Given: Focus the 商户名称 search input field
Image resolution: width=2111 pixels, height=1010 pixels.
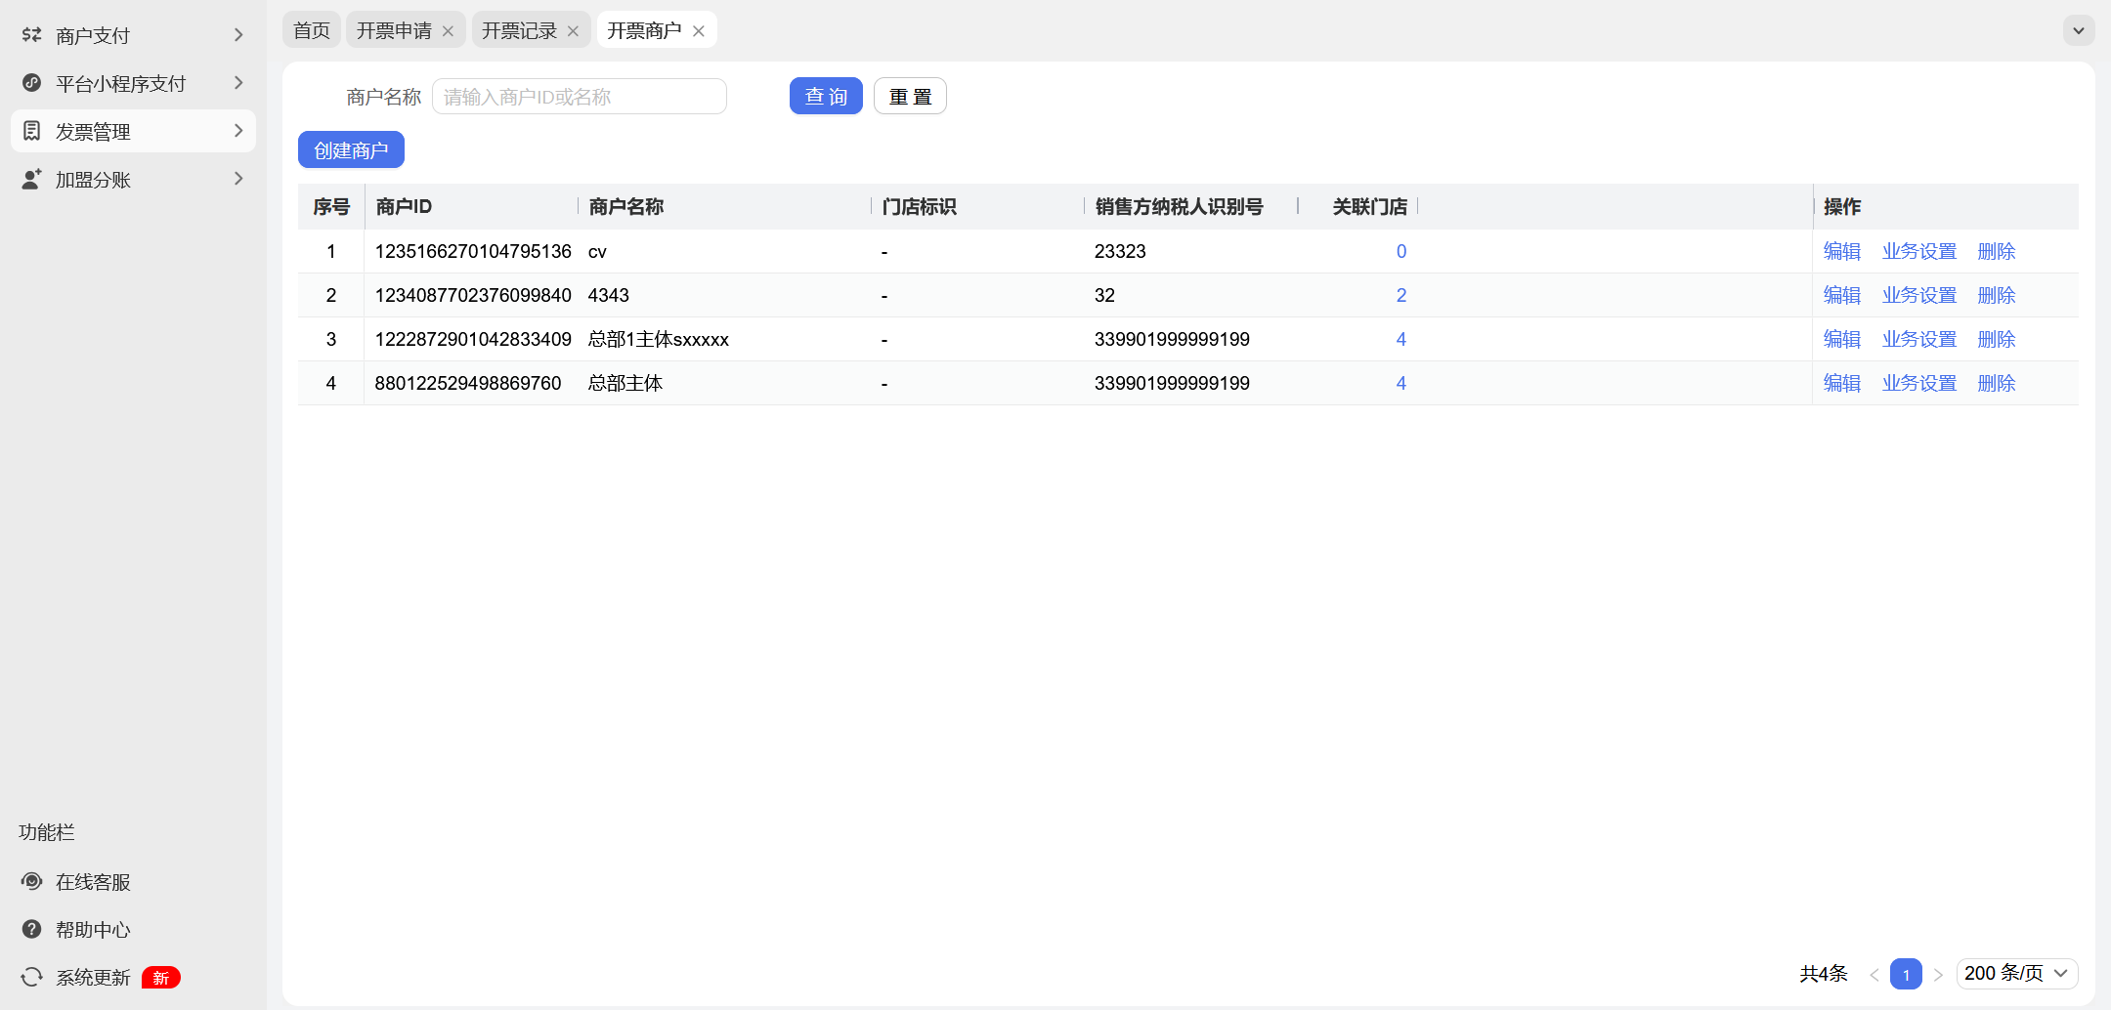Looking at the screenshot, I should 579,97.
